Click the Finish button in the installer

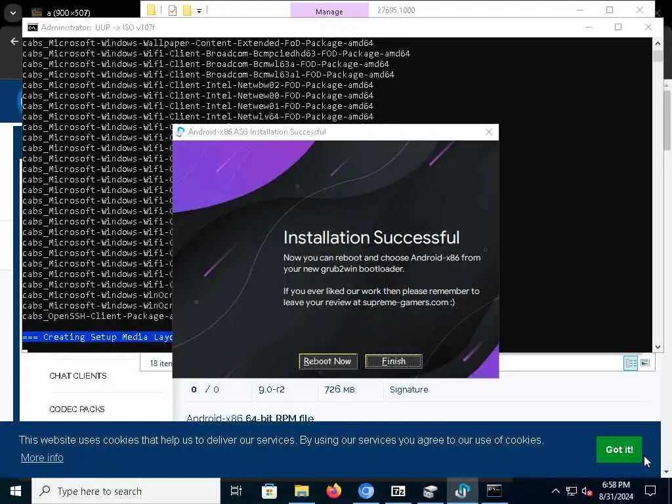click(394, 362)
